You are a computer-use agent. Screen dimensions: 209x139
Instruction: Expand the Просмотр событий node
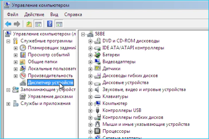(x=16, y=55)
